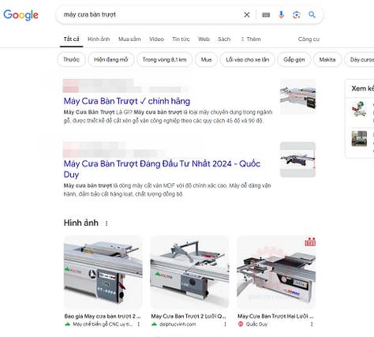Click the Quốc Duy source text
The image size is (374, 337).
coord(256,324)
